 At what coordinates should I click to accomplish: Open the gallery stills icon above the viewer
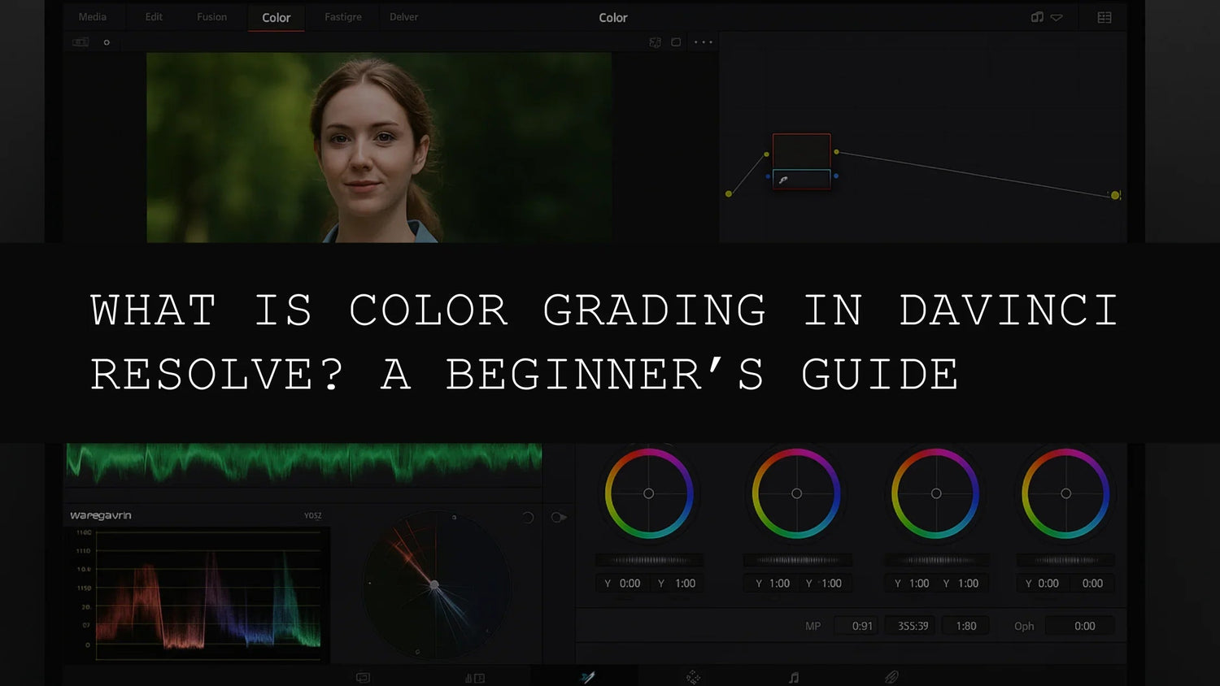80,41
